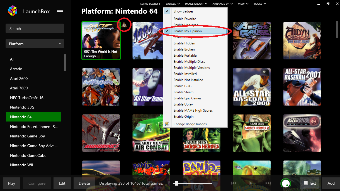This screenshot has height=191, width=340.
Task: Click the Change Badge Images menu icon
Action: 167,124
